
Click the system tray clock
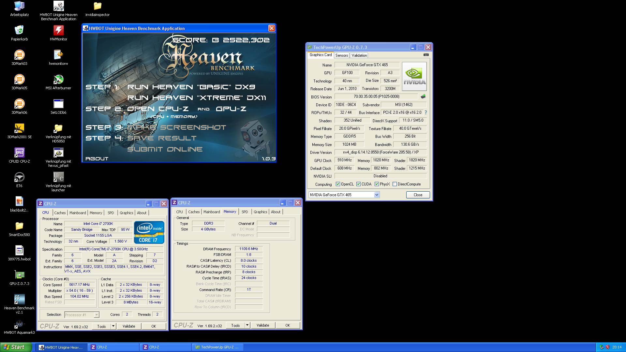(617, 347)
